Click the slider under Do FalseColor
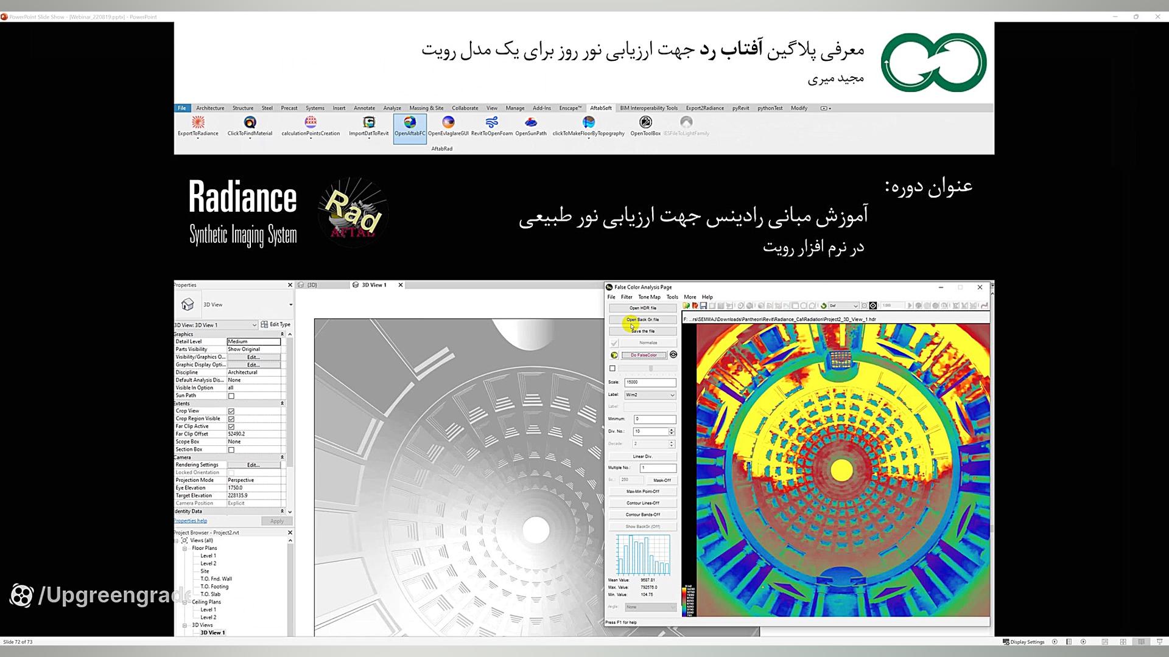1169x657 pixels. click(x=650, y=369)
